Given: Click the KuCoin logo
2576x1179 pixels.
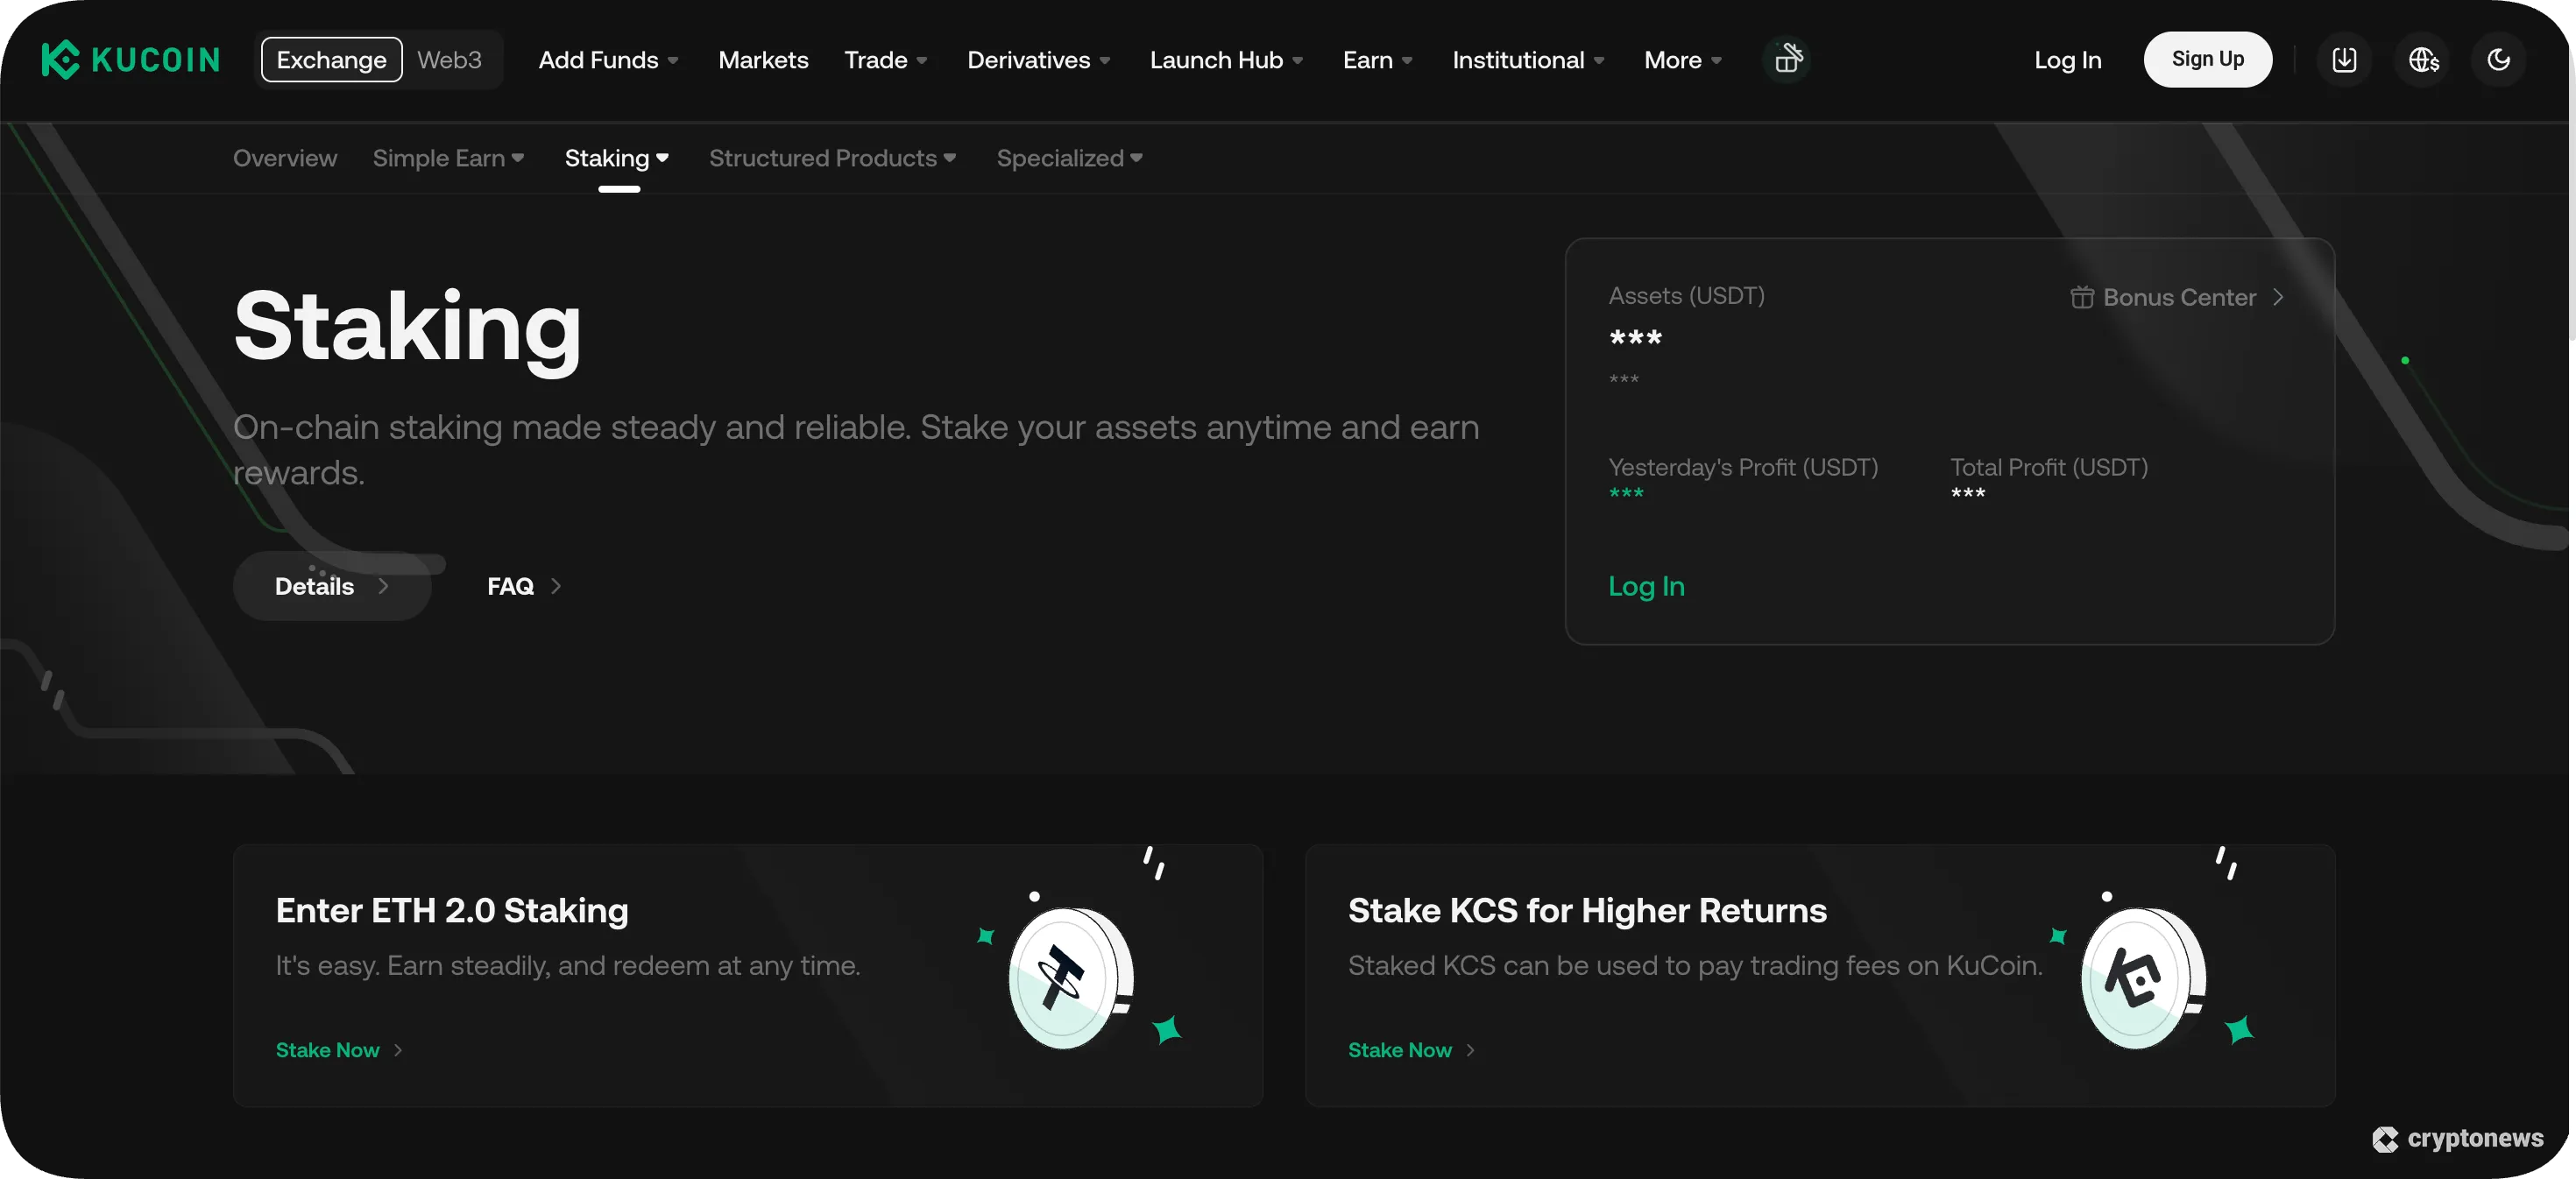Looking at the screenshot, I should pyautogui.click(x=130, y=59).
